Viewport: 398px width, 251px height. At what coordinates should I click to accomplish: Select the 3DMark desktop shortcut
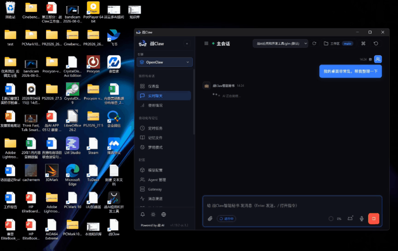click(x=52, y=173)
